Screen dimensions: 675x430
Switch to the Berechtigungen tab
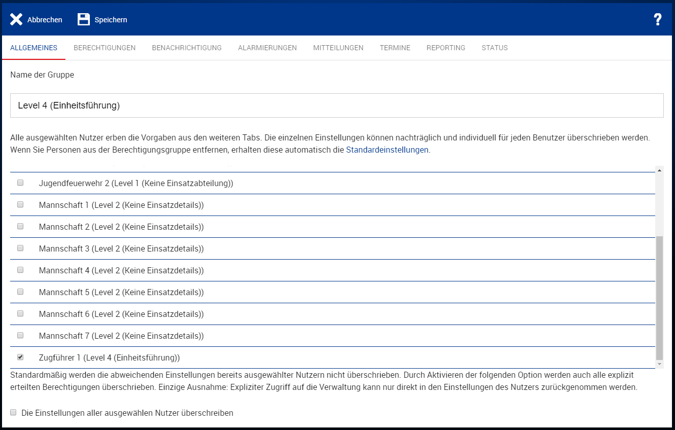point(105,48)
